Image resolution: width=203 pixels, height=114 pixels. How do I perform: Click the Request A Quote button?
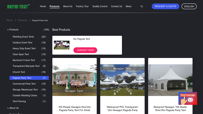(165, 6)
